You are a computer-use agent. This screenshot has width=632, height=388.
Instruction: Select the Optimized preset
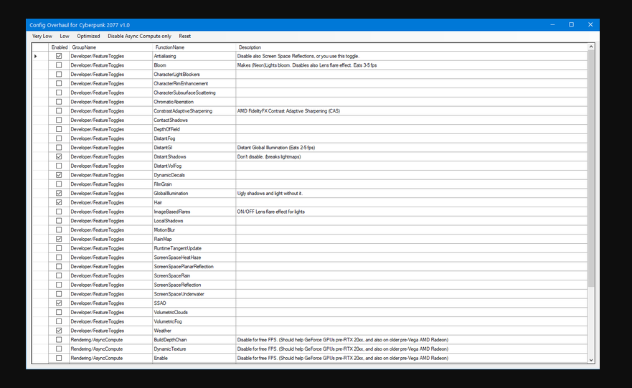[x=88, y=37]
